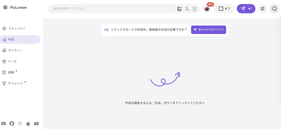Click the 今すぐサブスクライブ button
The image size is (281, 129).
209,30
